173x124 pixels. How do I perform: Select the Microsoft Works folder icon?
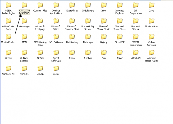point(136,21)
